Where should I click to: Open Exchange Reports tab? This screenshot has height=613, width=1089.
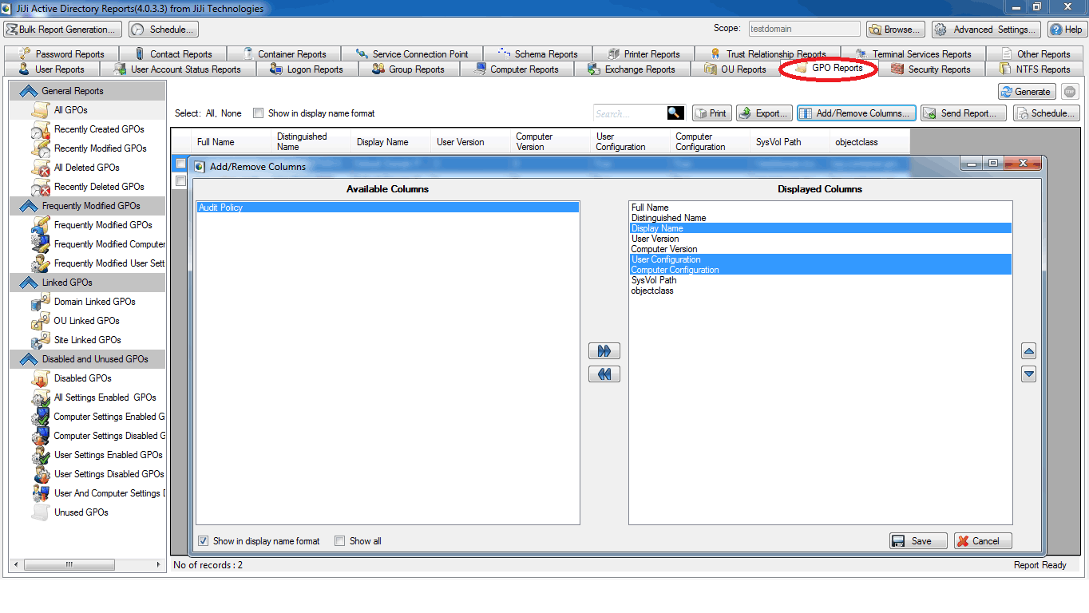point(632,69)
